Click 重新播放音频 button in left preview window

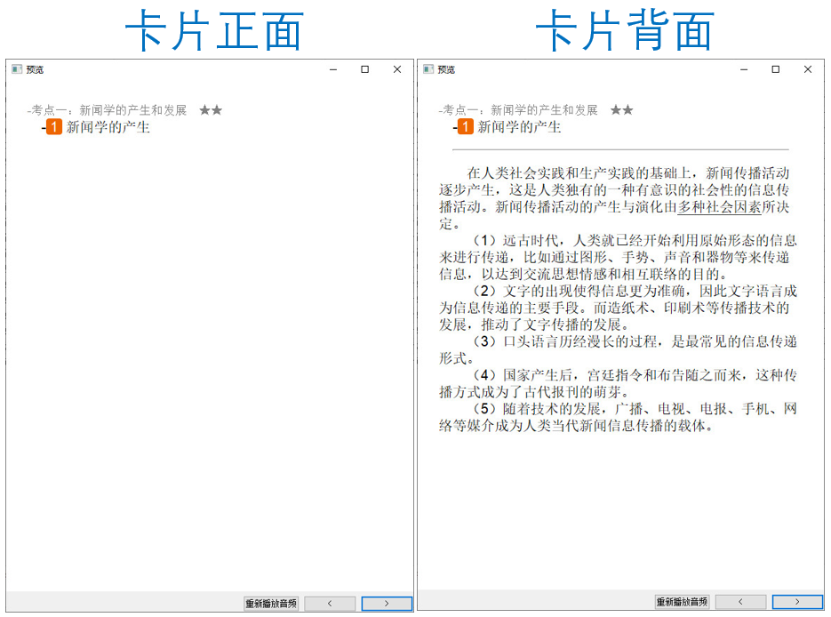point(271,603)
